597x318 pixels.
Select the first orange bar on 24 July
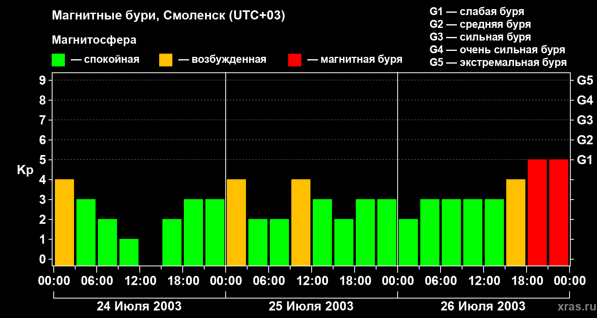64,222
